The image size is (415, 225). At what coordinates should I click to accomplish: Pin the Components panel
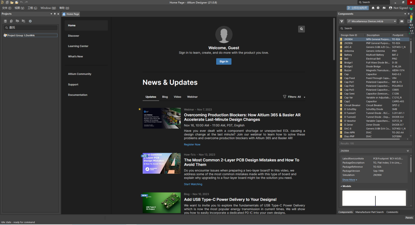point(409,14)
